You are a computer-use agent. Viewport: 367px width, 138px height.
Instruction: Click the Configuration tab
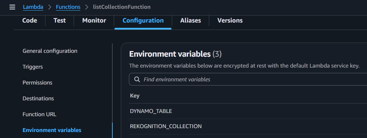coord(143,20)
